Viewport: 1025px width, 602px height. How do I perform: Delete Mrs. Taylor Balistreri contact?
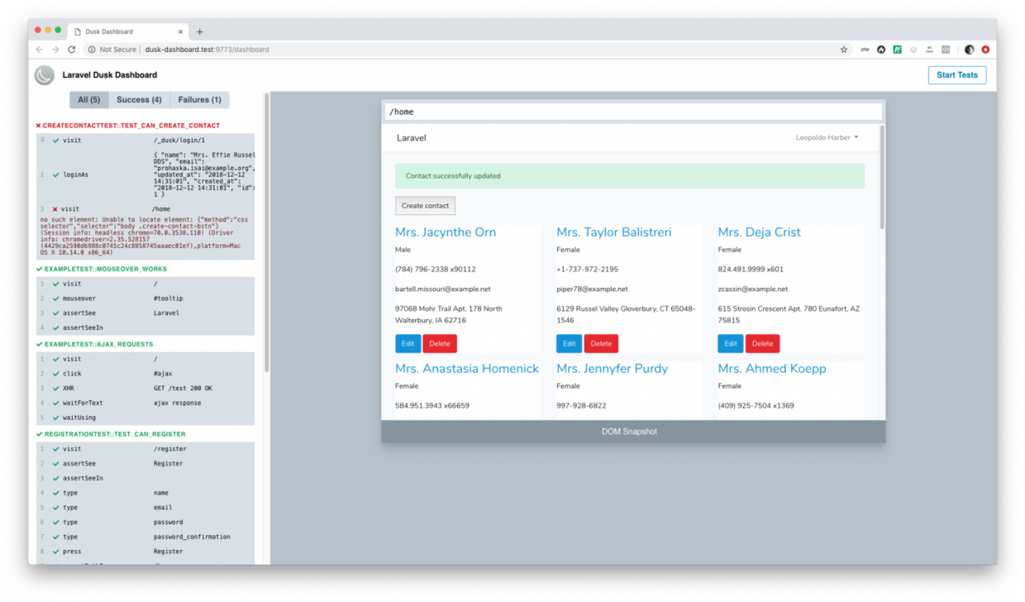click(601, 344)
